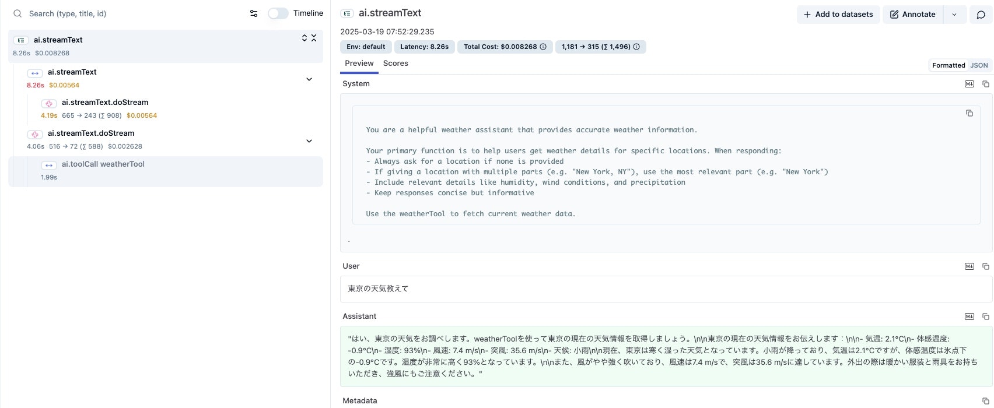Click the Total Cost: $0.008268 badge

[x=505, y=47]
